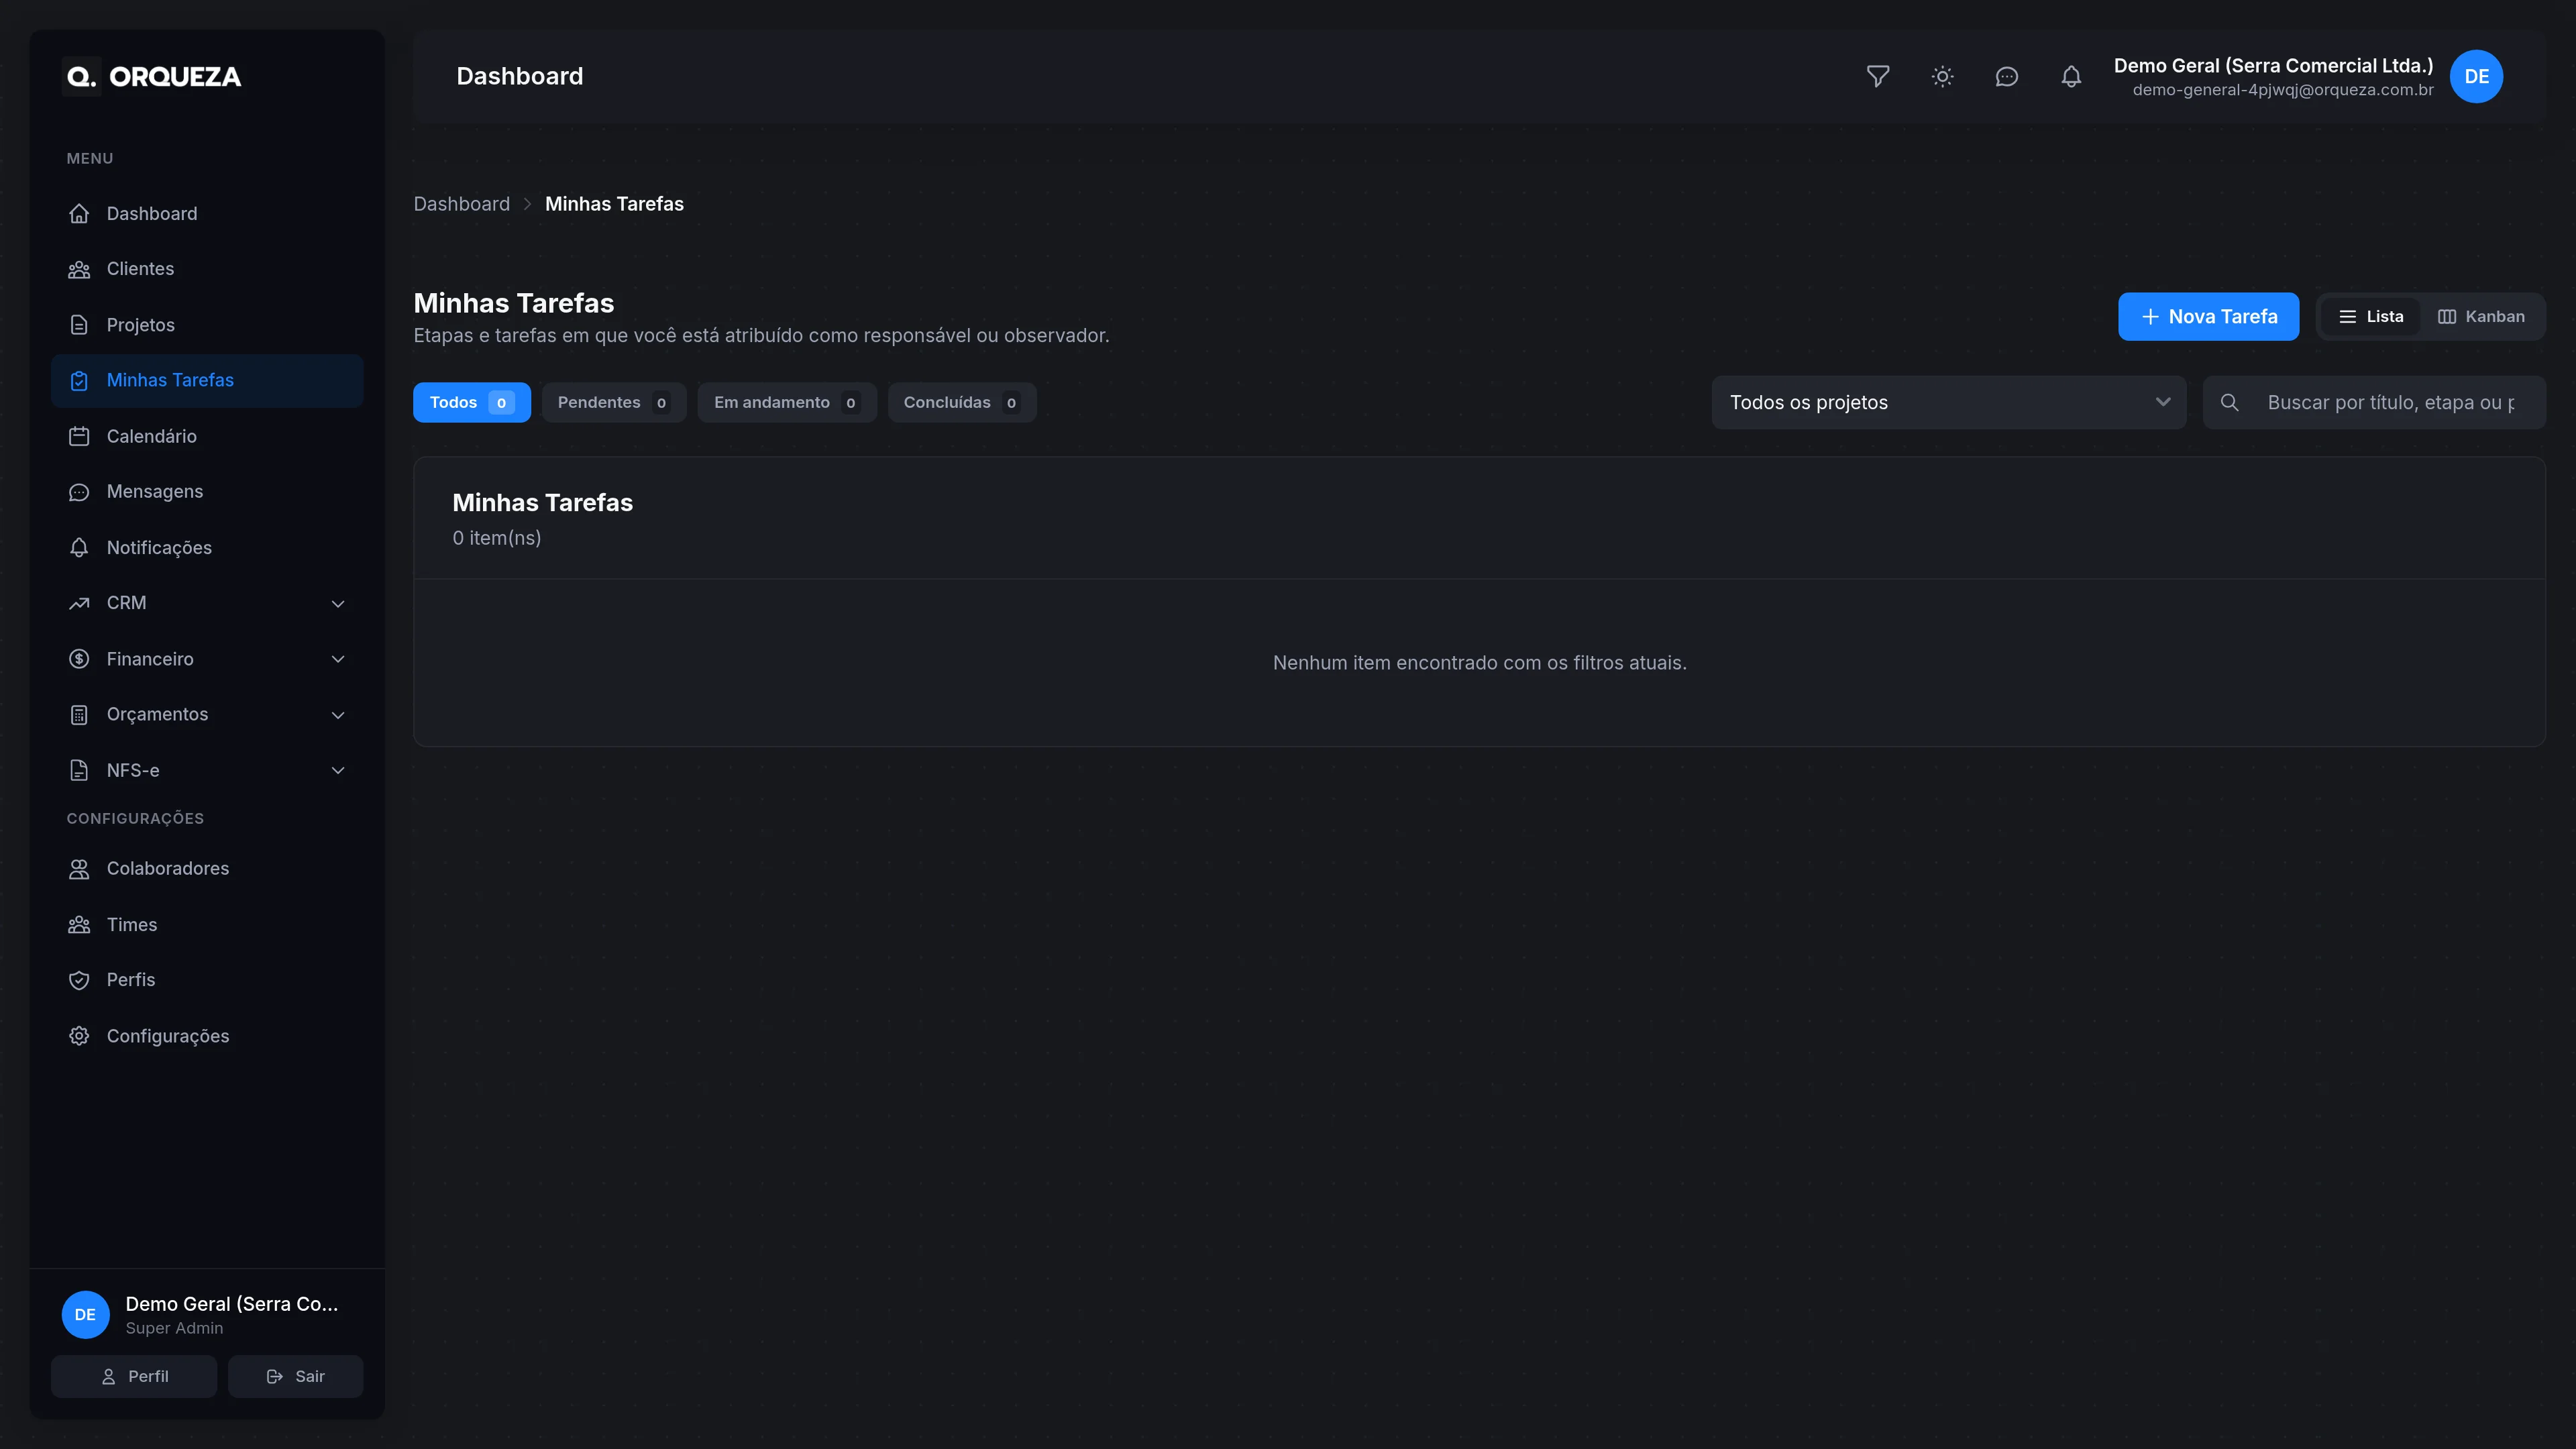This screenshot has height=1449, width=2576.
Task: Open the filter funnel icon in header
Action: click(1878, 76)
